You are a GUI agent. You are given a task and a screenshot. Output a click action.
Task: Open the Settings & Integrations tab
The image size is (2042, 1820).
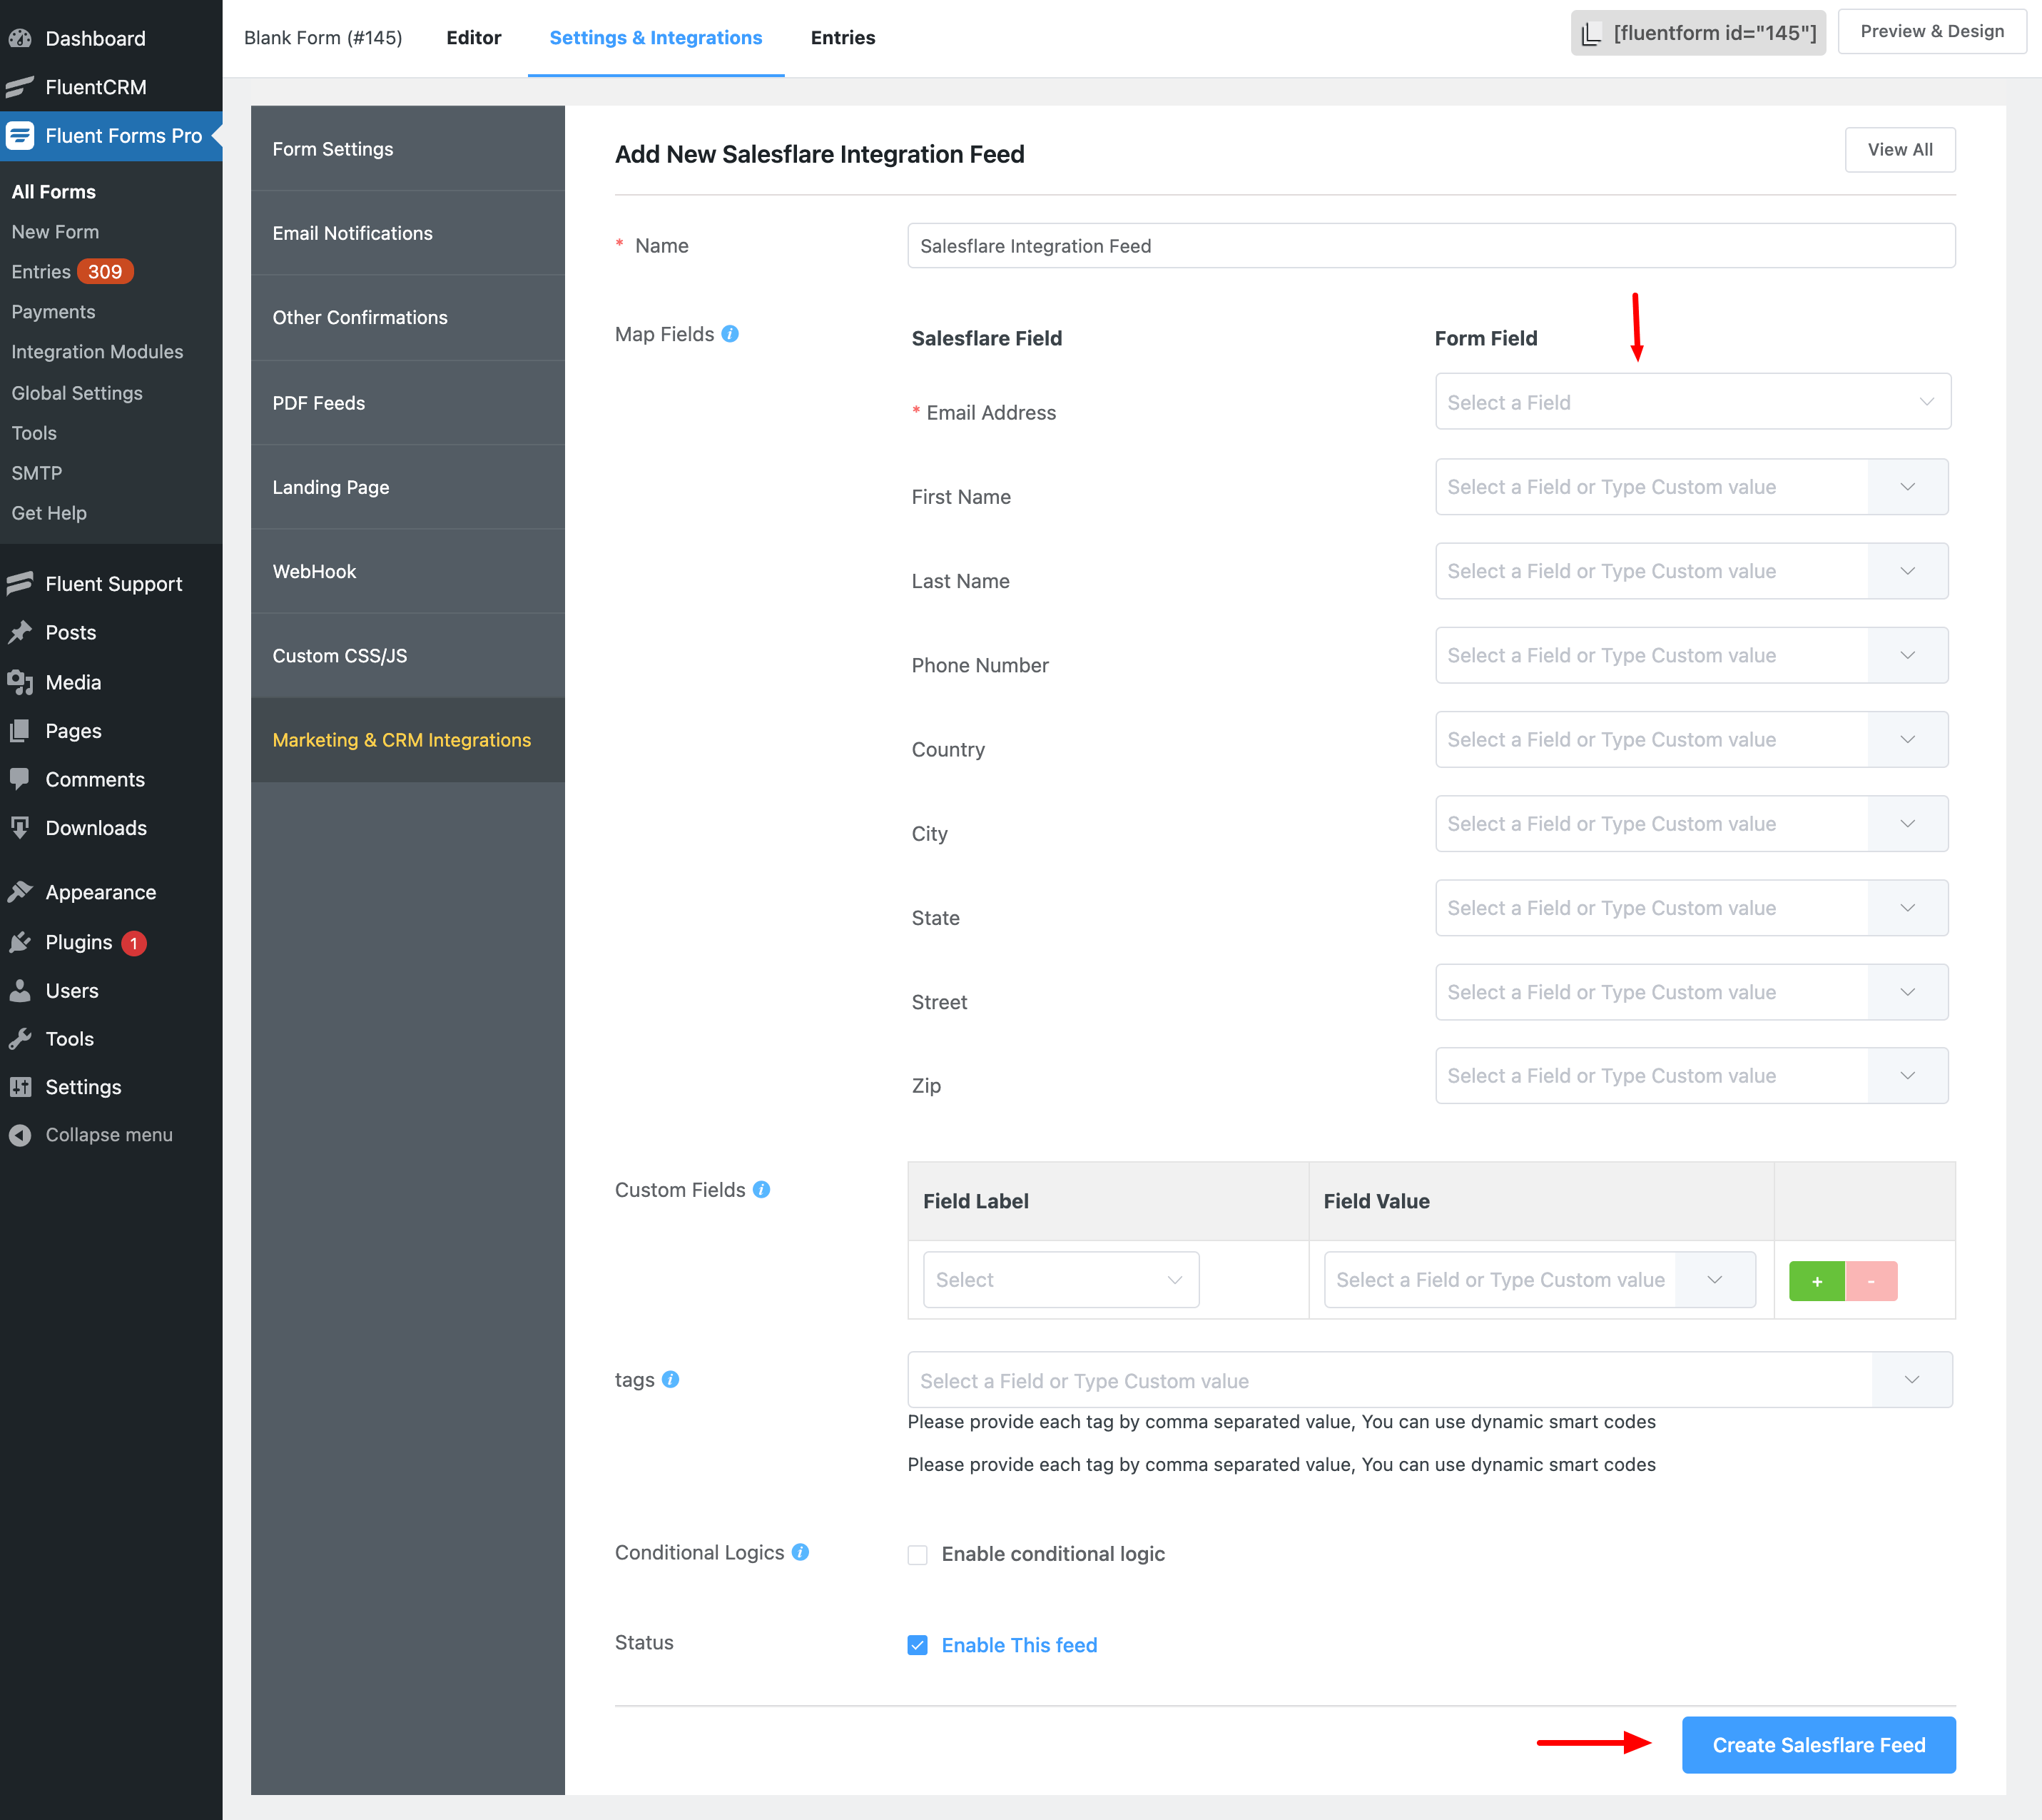656,38
